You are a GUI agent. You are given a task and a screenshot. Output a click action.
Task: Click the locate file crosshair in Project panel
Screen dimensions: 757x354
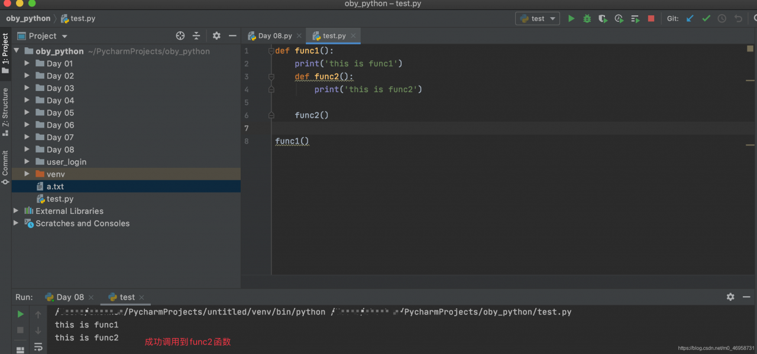tap(180, 35)
